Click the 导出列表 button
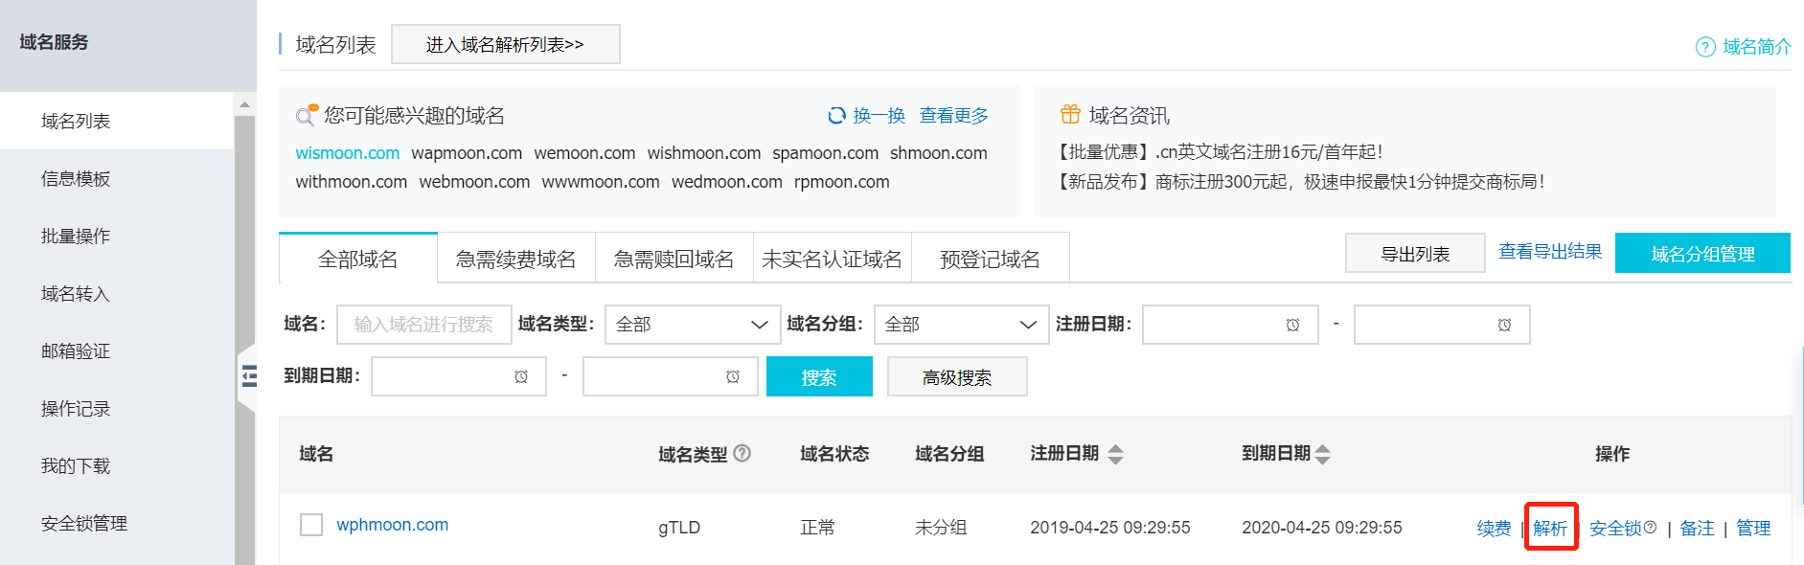The height and width of the screenshot is (565, 1804). pyautogui.click(x=1415, y=253)
